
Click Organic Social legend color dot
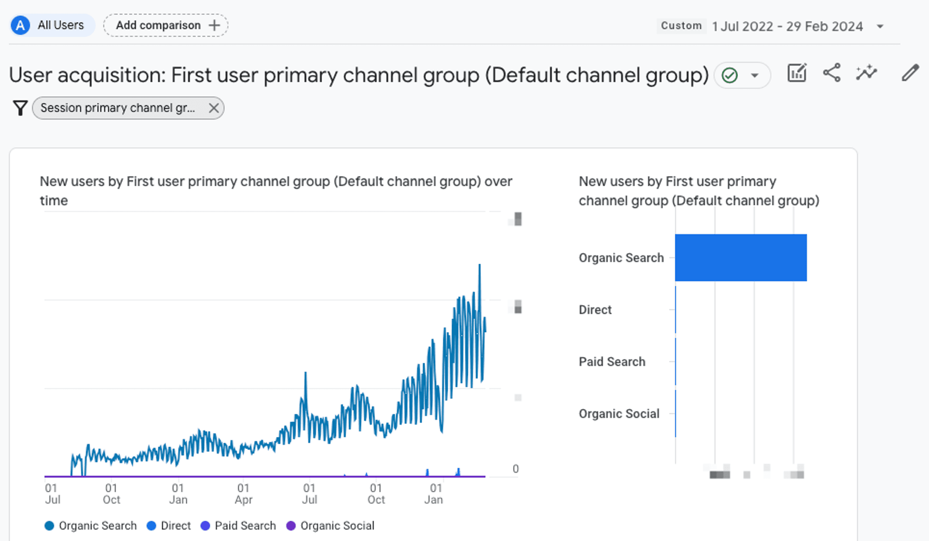click(x=291, y=526)
